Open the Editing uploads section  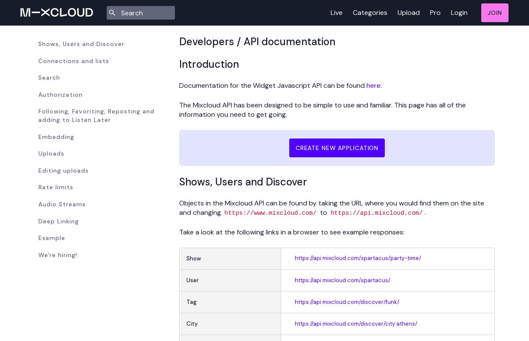(64, 170)
